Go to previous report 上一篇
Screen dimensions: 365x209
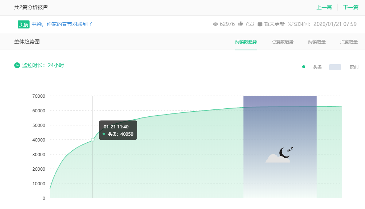point(324,7)
